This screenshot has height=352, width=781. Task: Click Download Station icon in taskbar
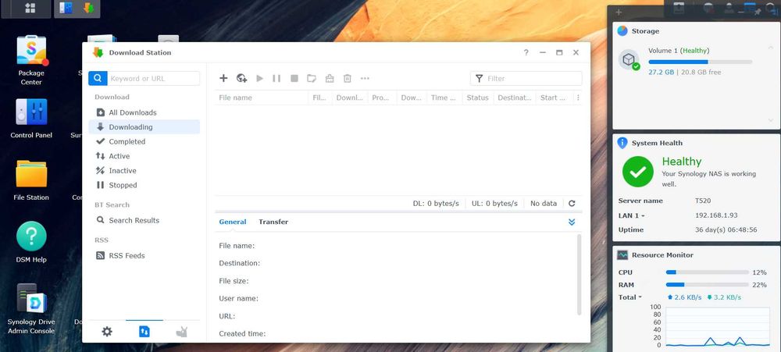(89, 8)
